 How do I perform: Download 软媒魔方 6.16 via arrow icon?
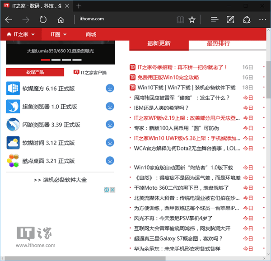[110, 88]
